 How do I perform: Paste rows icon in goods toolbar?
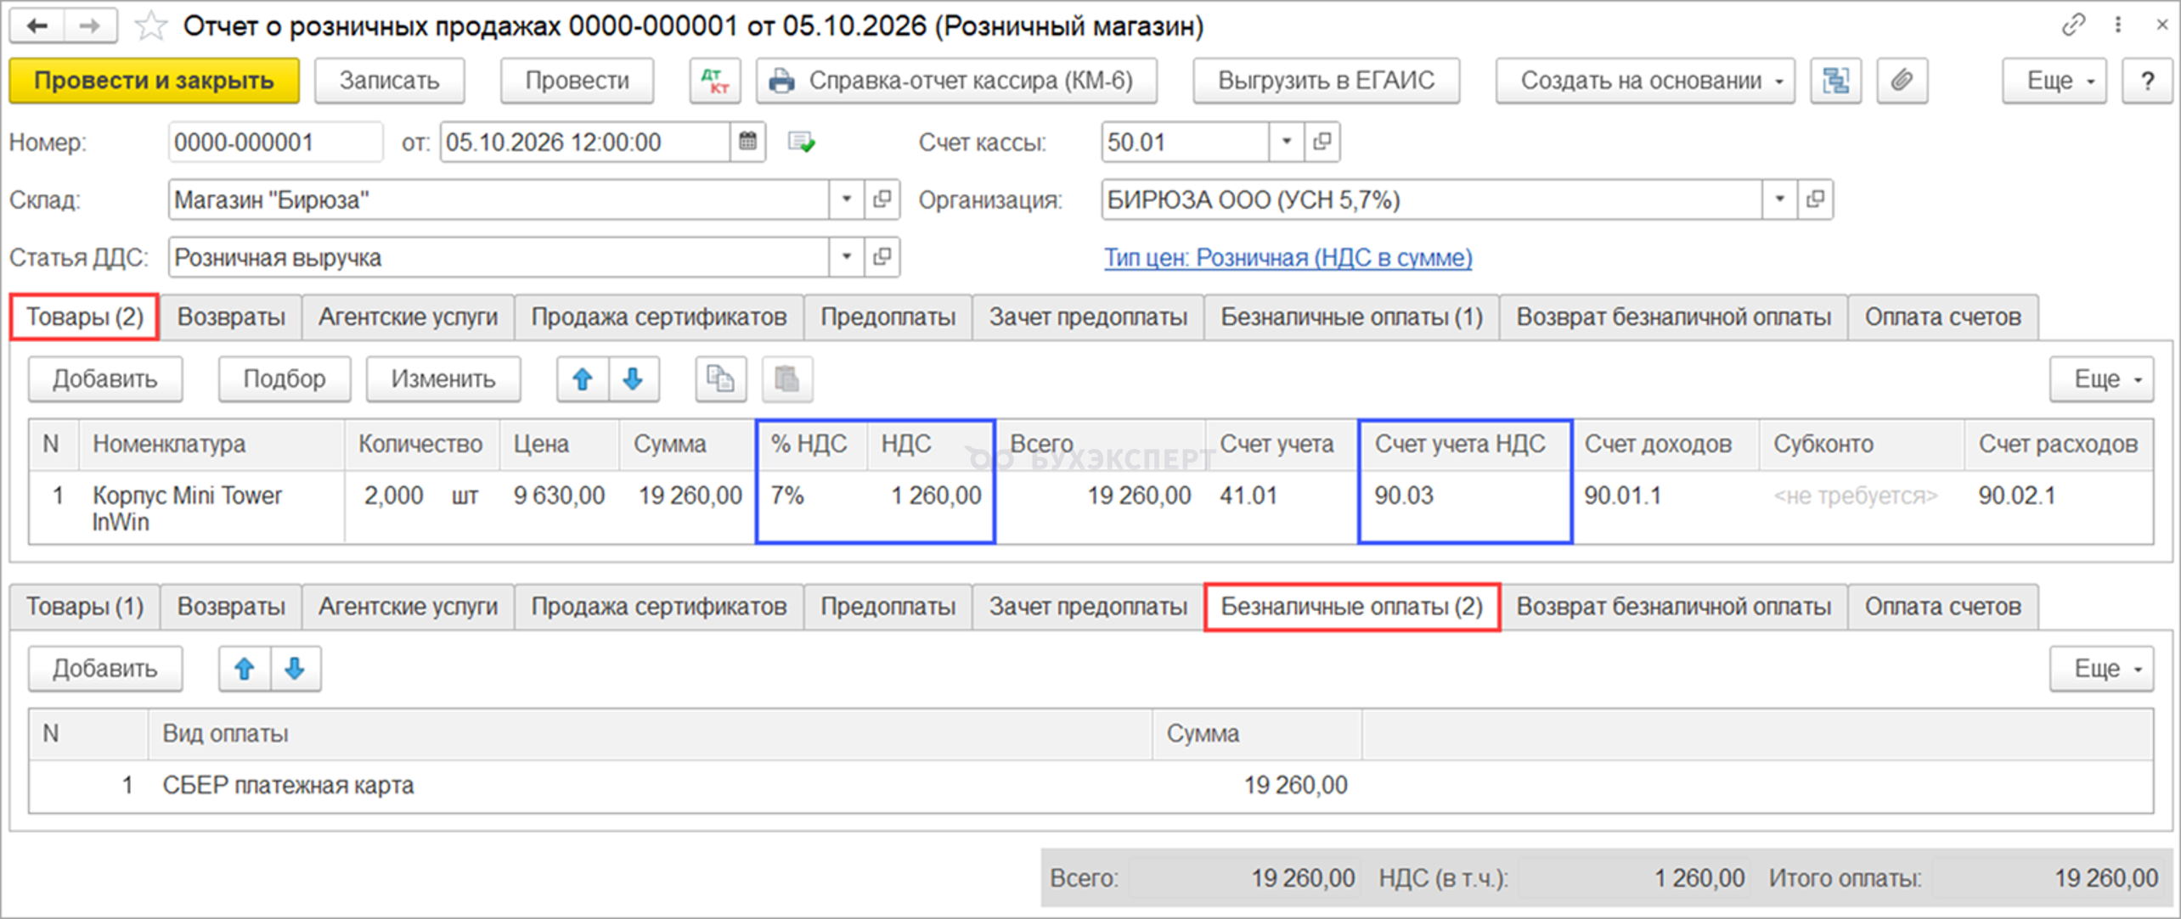(x=787, y=379)
